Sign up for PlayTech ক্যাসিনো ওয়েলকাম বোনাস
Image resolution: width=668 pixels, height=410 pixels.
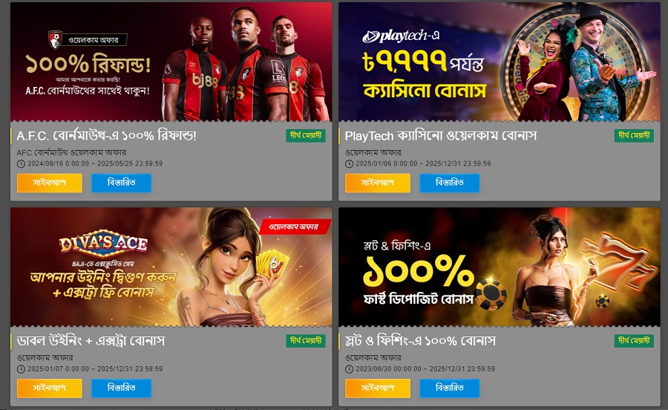[378, 183]
